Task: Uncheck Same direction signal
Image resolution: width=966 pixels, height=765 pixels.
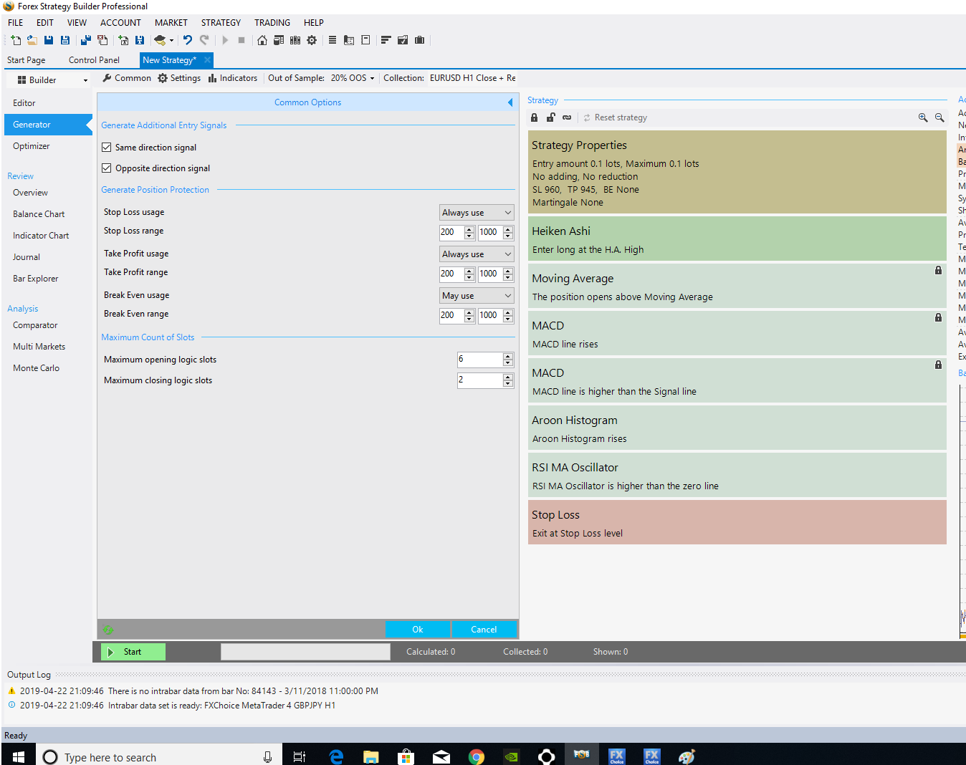Action: click(x=107, y=148)
